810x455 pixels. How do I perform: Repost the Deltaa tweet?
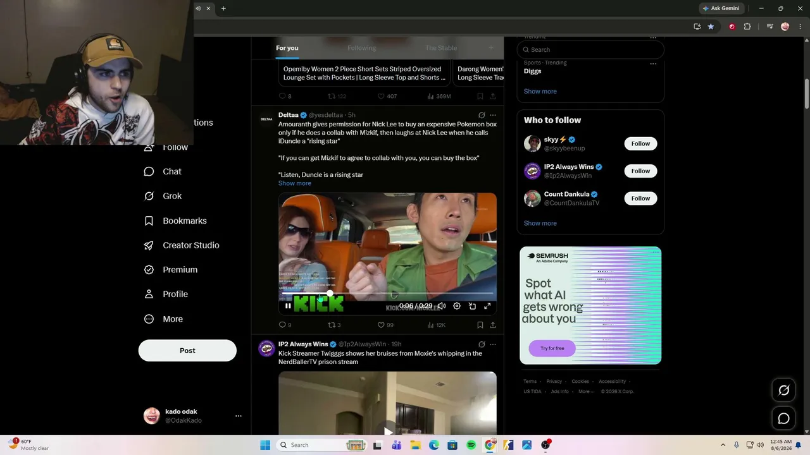coord(334,325)
